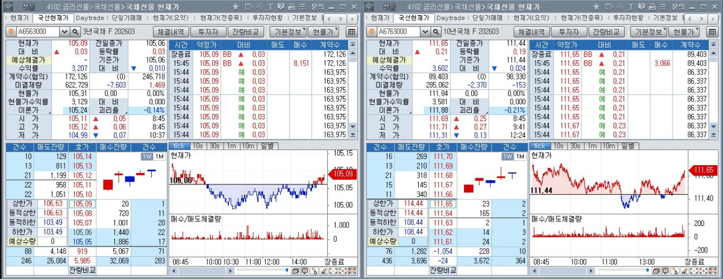
Task: Click 체결내역 button in left window
Action: pos(171,32)
